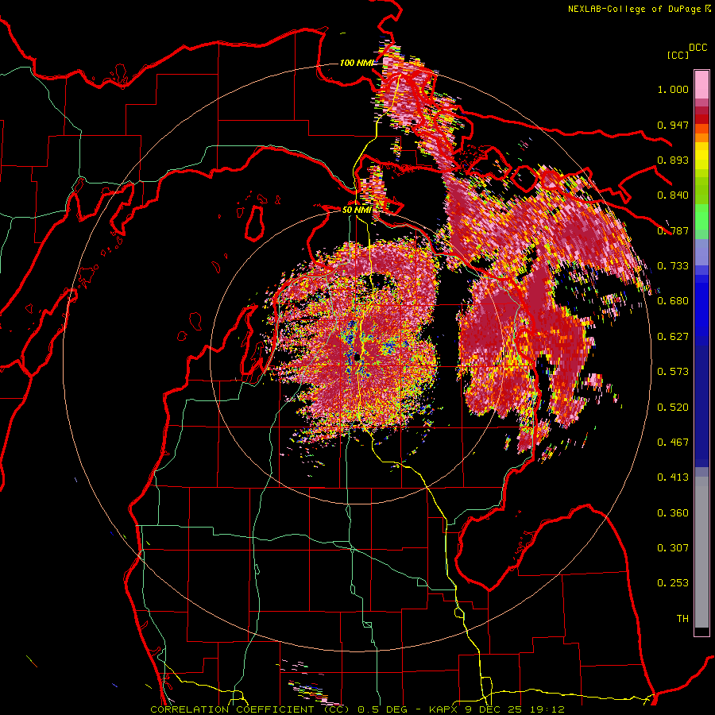Pick the bright green swatch above 0.787

point(701,217)
